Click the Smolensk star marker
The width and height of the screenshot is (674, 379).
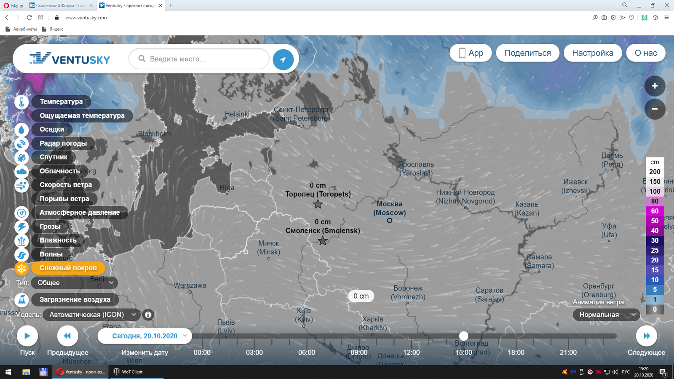(322, 240)
